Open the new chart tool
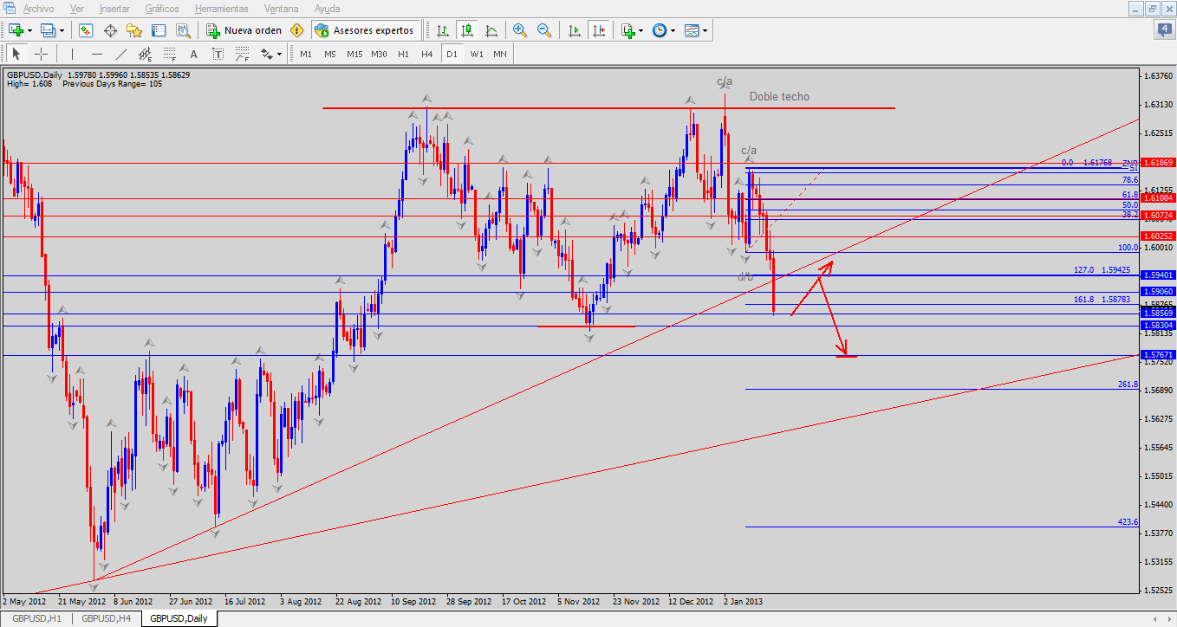The height and width of the screenshot is (627, 1177). (x=16, y=30)
